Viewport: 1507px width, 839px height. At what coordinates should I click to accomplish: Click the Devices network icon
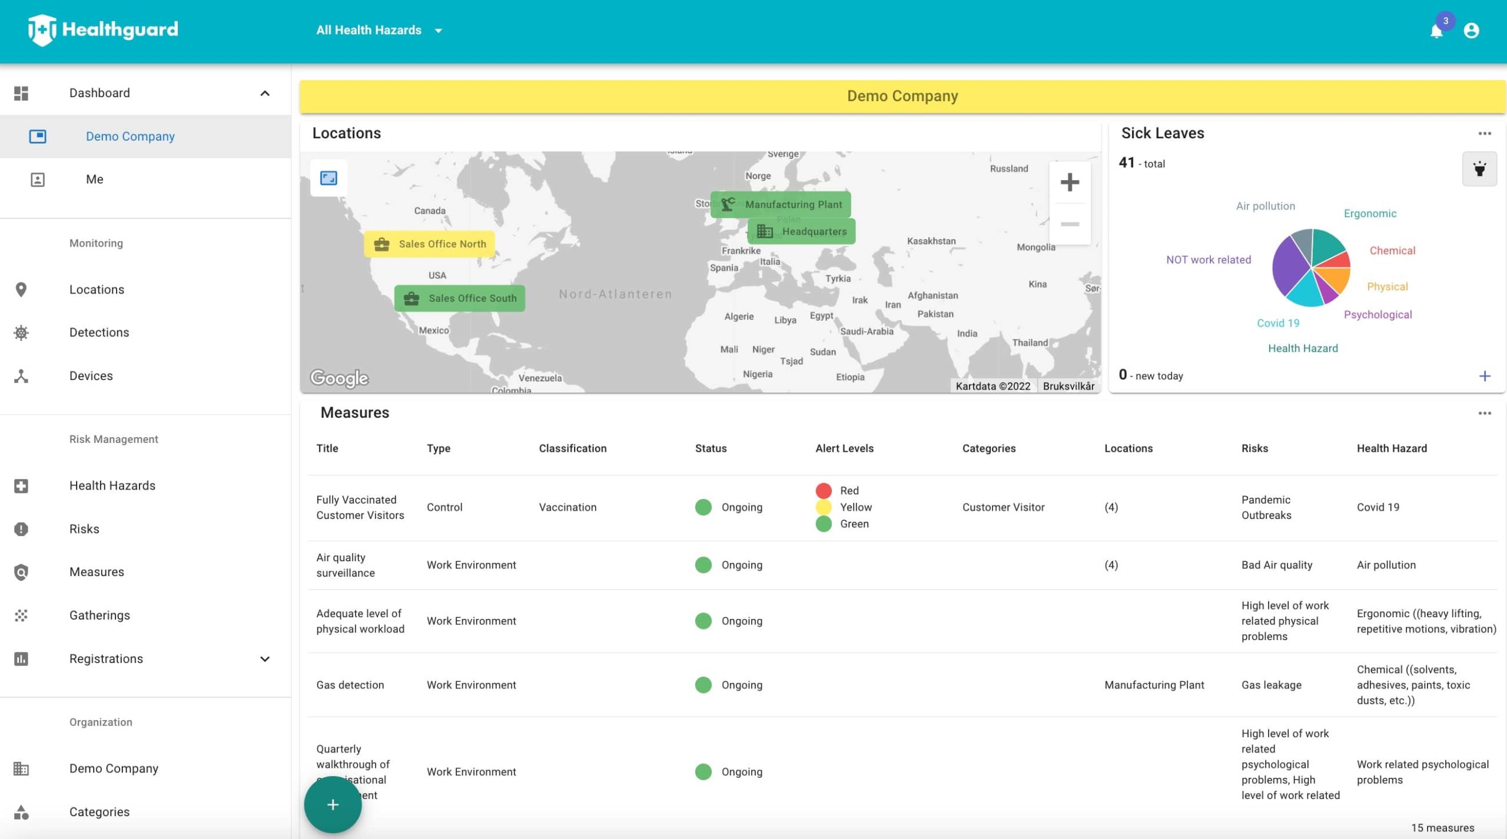21,376
